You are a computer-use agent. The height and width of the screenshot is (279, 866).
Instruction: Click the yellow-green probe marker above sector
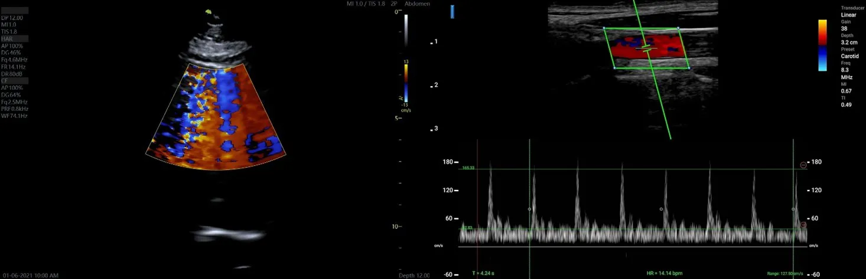209,11
